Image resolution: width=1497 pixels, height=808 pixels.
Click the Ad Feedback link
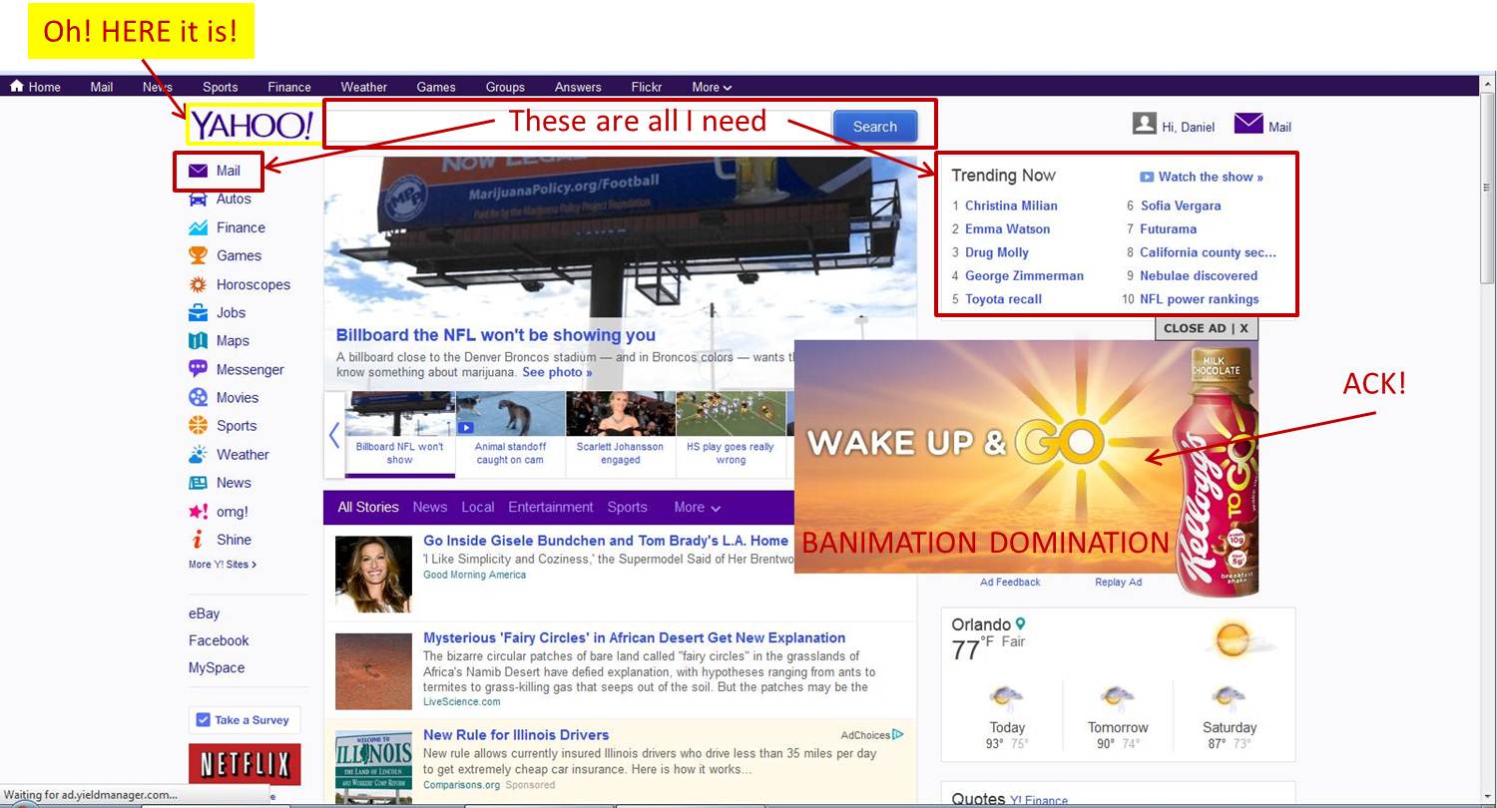[1010, 582]
